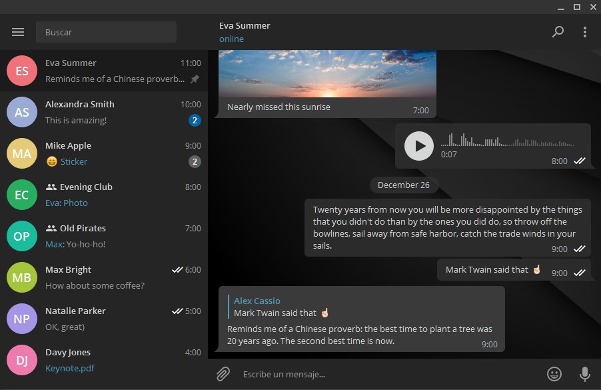Play the 0:07 voice message
The width and height of the screenshot is (601, 390).
pos(419,146)
